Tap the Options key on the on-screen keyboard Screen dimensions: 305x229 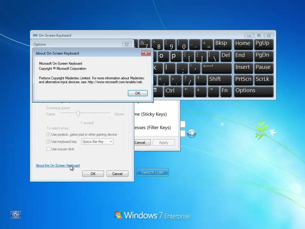(x=254, y=92)
